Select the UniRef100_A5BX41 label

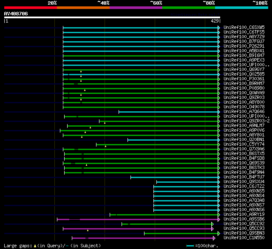244,51
